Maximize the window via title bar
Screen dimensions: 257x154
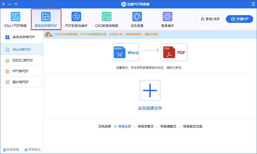point(16,4)
